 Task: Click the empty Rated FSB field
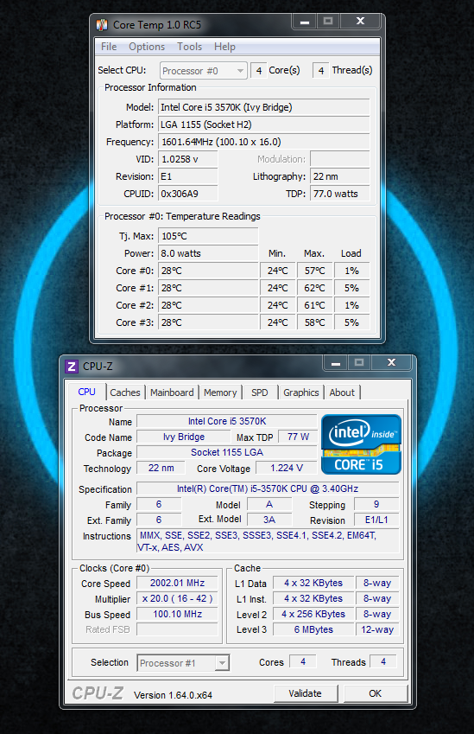coord(177,629)
